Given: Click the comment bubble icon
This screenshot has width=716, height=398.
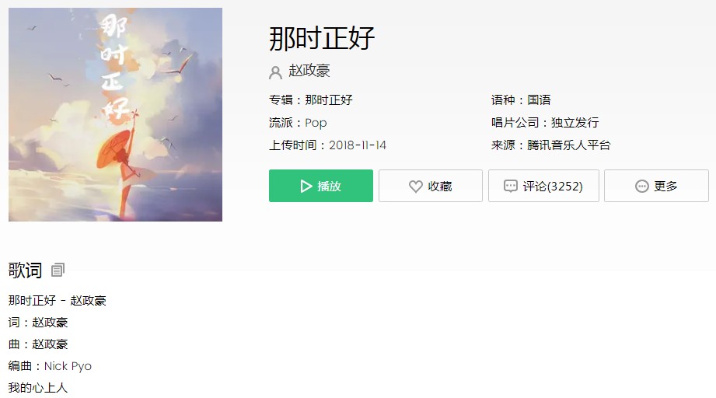Looking at the screenshot, I should click(511, 187).
